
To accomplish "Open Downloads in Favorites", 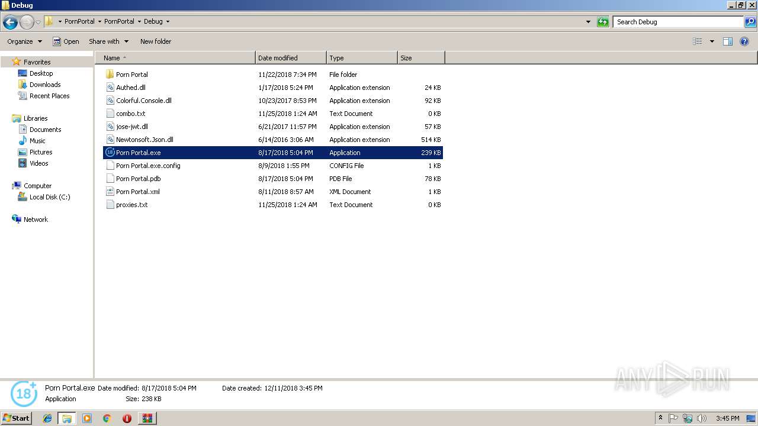I will tap(45, 85).
